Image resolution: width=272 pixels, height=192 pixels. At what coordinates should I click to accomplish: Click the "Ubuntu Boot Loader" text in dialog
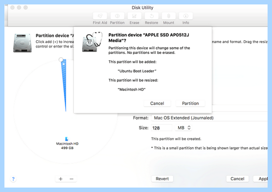(x=137, y=71)
